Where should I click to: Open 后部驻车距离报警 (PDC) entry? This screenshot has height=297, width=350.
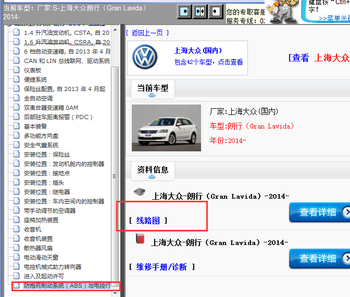58,117
